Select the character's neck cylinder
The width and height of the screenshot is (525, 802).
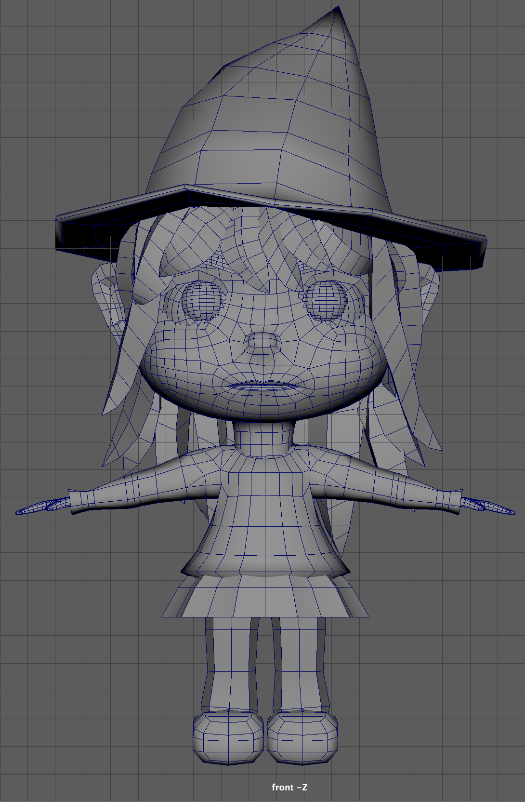coord(264,439)
